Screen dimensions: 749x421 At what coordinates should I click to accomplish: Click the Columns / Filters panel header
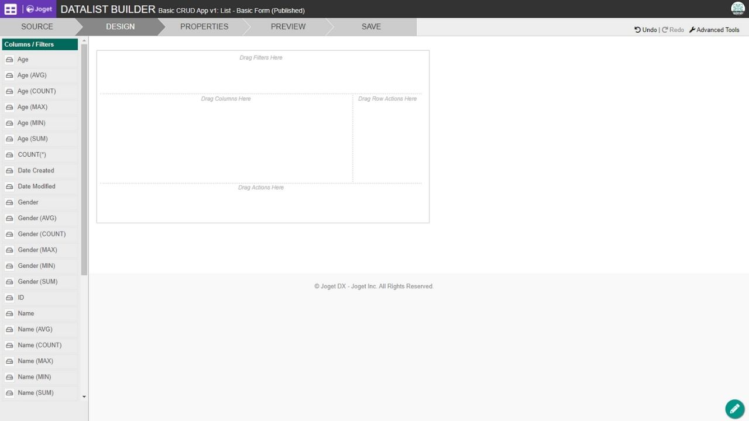[40, 44]
